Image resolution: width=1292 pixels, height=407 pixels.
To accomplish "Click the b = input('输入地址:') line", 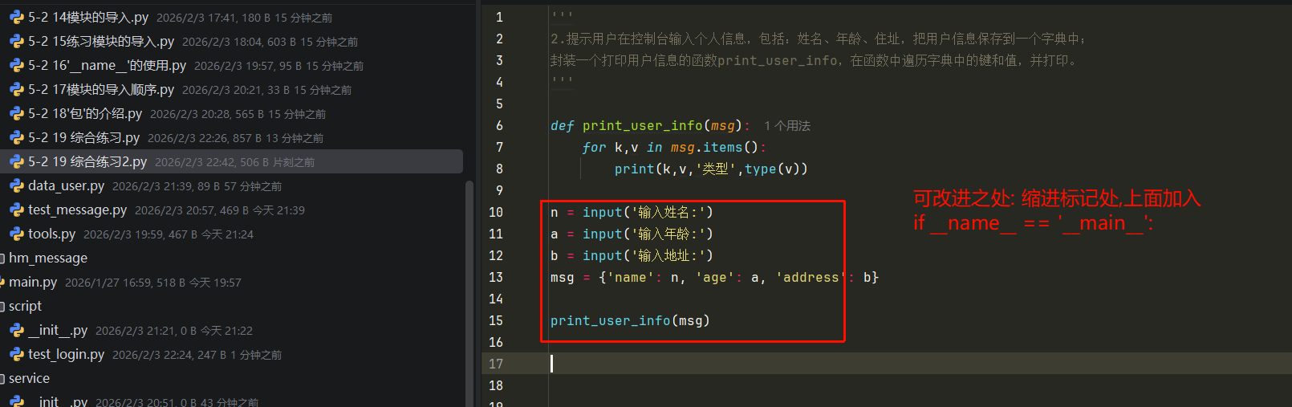I will pyautogui.click(x=632, y=255).
